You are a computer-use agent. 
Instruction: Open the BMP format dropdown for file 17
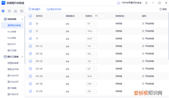91,39
